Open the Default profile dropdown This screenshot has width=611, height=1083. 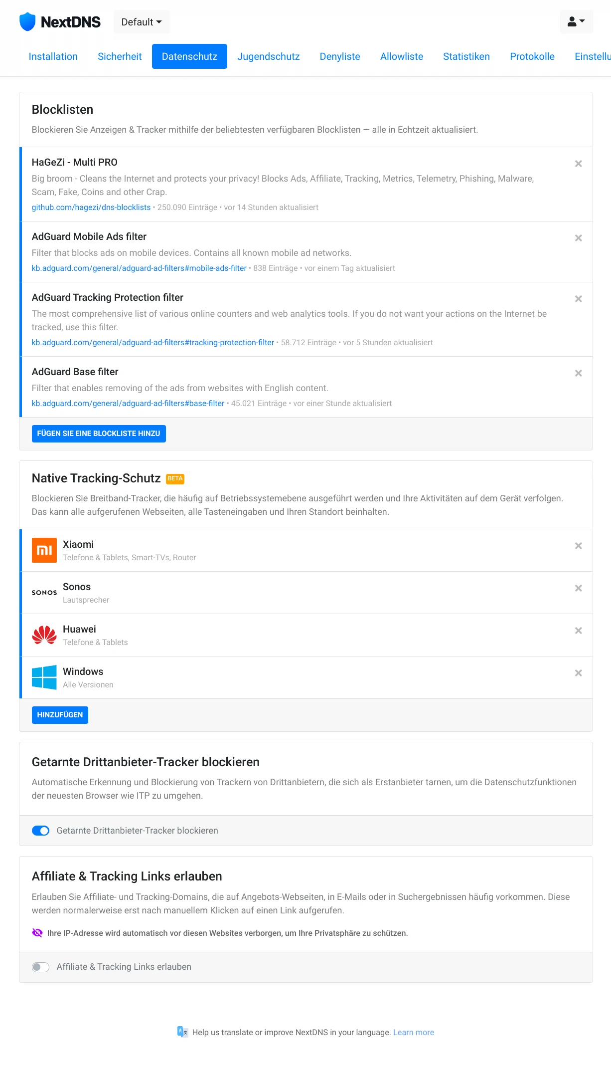(x=142, y=22)
